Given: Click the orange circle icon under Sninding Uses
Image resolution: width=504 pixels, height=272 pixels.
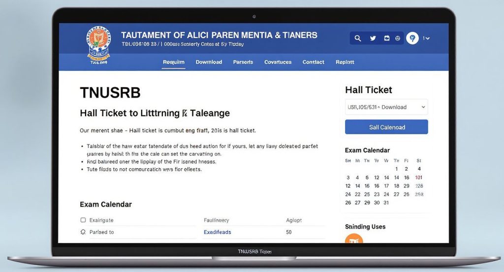Looking at the screenshot, I should coord(354,239).
